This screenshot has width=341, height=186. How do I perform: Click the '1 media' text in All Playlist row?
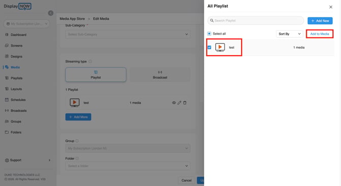[299, 47]
